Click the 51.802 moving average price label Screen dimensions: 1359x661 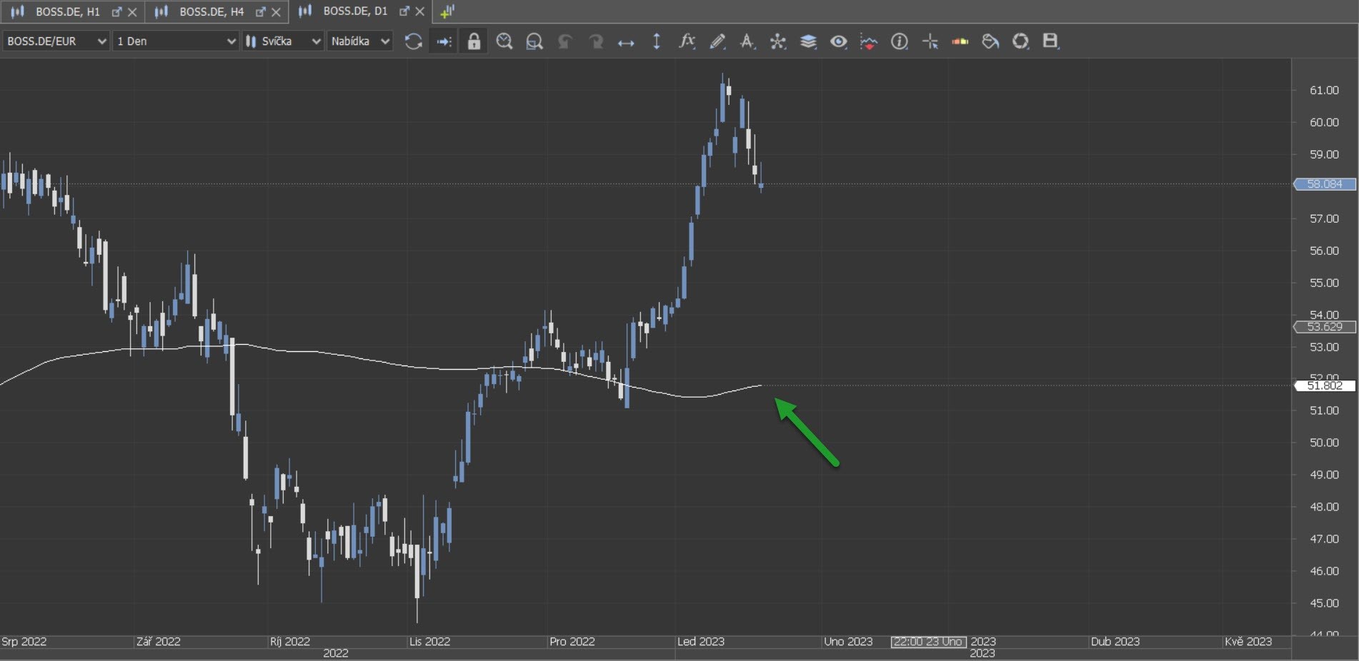pos(1324,385)
